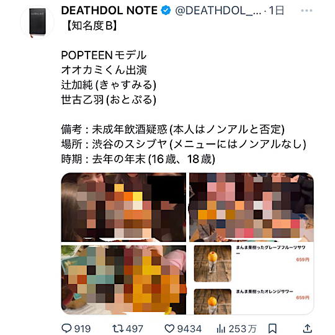Click the blue verified badge
Screen dimensions: 335x335
[166, 11]
